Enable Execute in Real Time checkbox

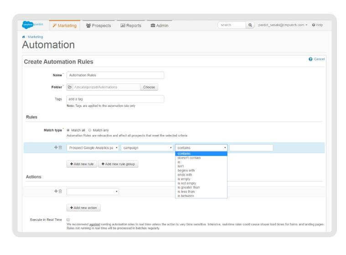[x=68, y=219]
